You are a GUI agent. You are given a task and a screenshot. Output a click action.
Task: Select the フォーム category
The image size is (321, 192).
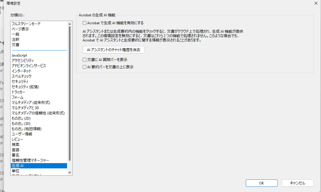18,97
